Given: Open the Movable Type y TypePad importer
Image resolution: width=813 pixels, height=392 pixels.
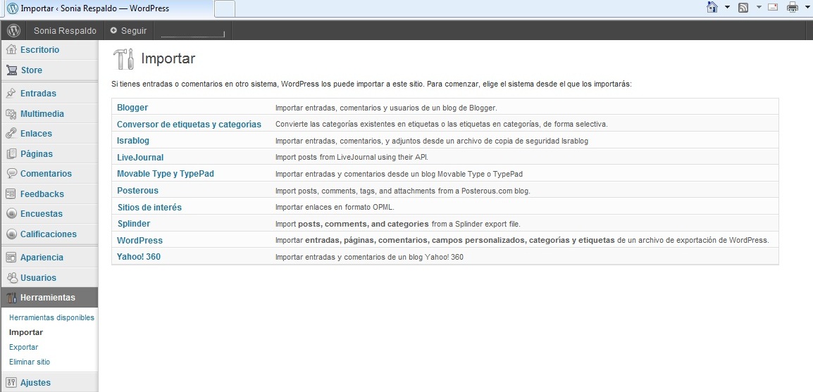Looking at the screenshot, I should (x=165, y=174).
